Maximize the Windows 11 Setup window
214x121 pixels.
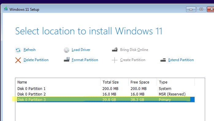coord(201,9)
